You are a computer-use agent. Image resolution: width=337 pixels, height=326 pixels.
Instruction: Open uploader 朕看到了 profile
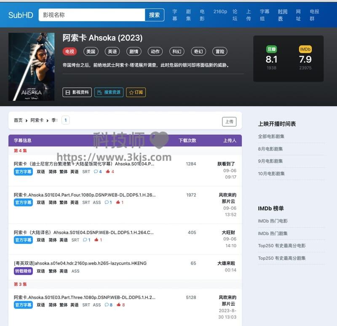click(226, 164)
